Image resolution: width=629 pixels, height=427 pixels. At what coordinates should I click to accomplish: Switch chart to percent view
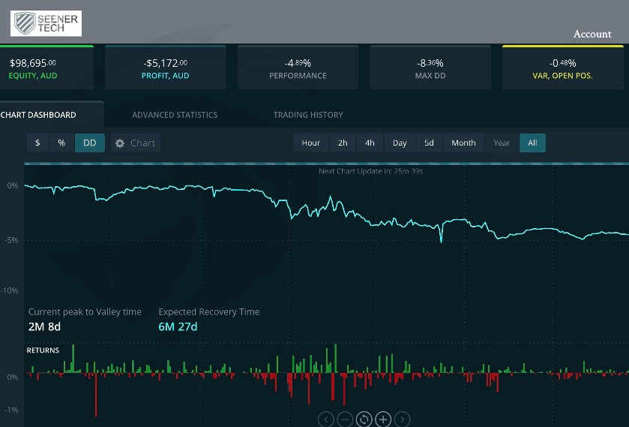[x=61, y=143]
